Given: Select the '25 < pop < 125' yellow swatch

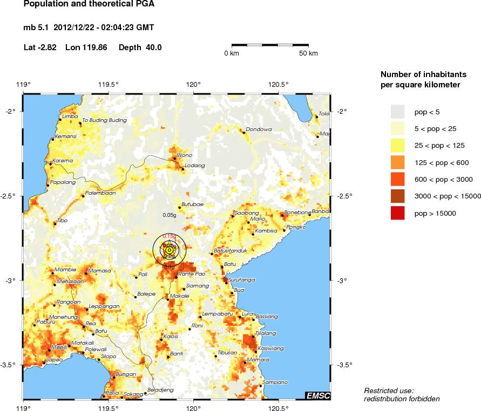Looking at the screenshot, I should click(397, 146).
